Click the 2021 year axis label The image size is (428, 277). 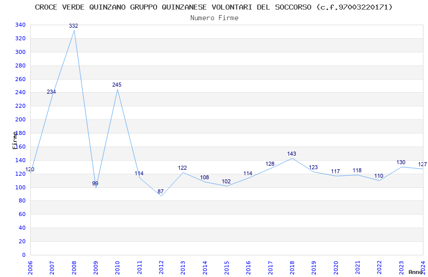358,267
